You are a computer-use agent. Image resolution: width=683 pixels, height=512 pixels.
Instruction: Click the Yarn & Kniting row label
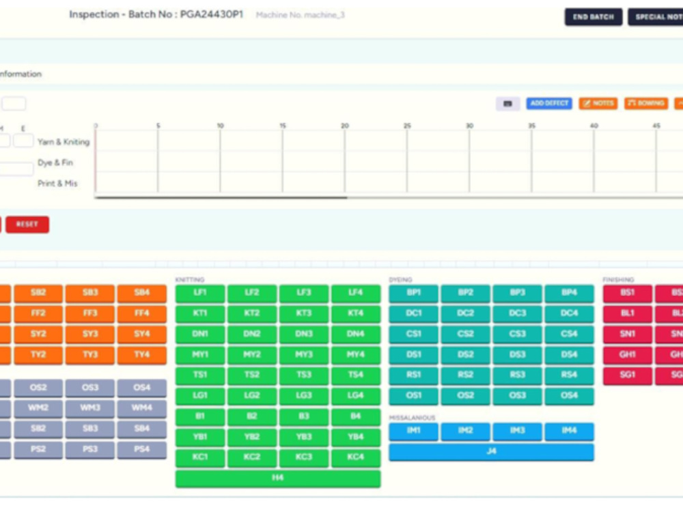click(64, 142)
